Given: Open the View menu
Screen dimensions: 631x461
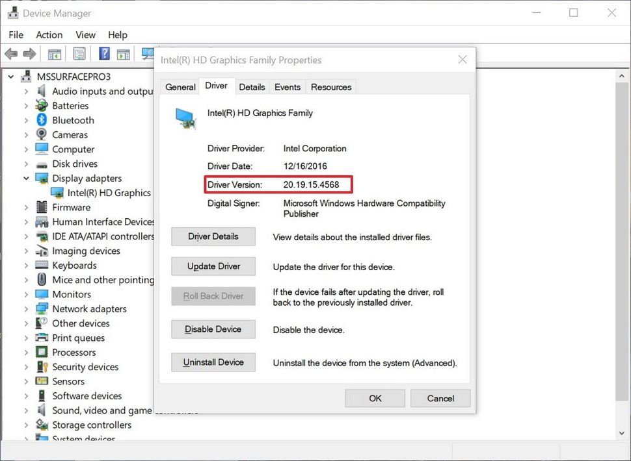Looking at the screenshot, I should point(85,34).
